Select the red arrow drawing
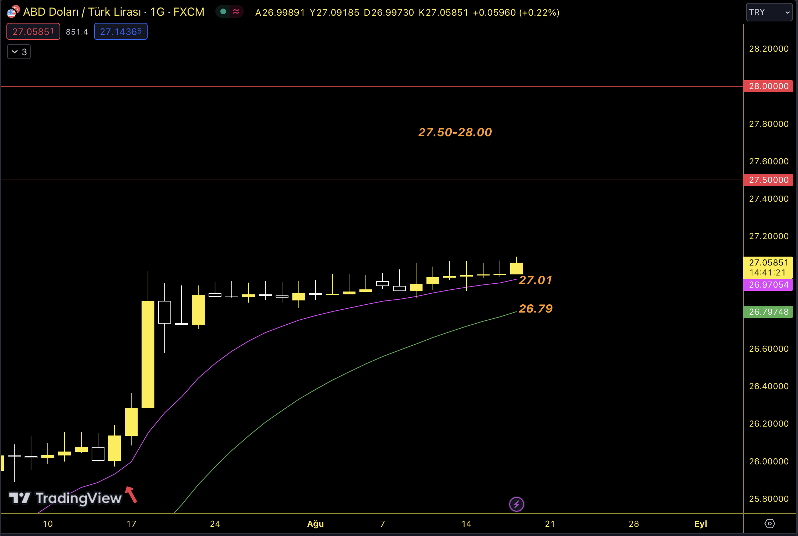The image size is (798, 536). coord(131,495)
